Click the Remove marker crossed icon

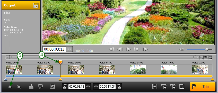point(19,87)
